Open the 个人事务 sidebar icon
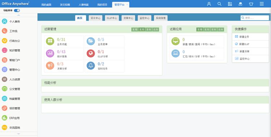271x137 pixels. pyautogui.click(x=4, y=21)
